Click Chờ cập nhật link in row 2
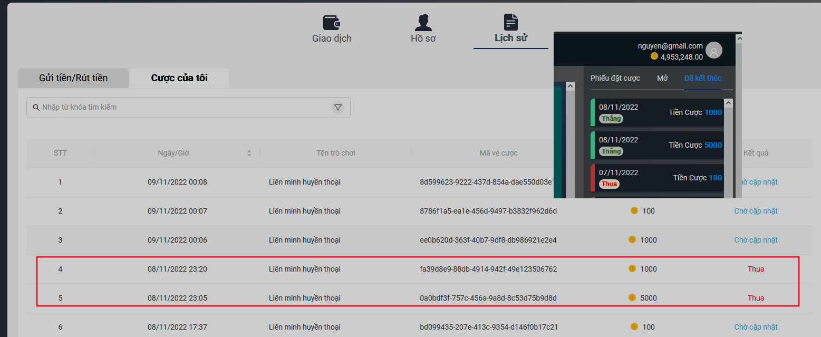This screenshot has height=337, width=821. click(756, 211)
